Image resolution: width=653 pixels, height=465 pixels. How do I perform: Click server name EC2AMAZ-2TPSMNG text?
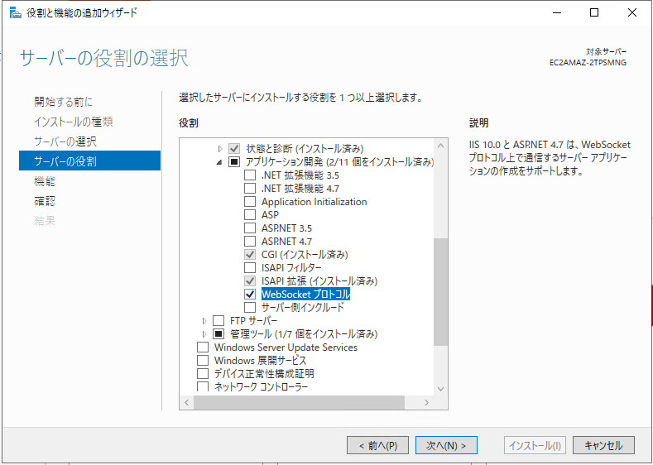pos(588,62)
